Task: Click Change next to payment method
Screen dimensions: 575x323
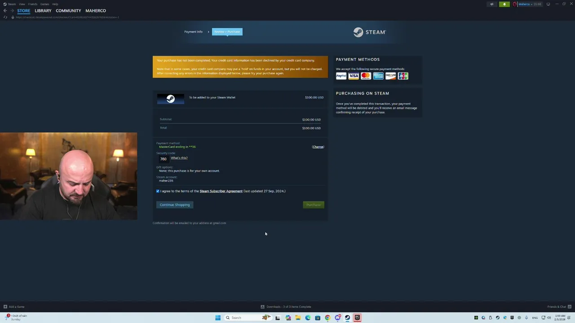Action: 318,147
